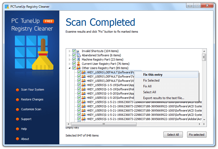Open the Support link
218x149 pixels.
(x=26, y=119)
